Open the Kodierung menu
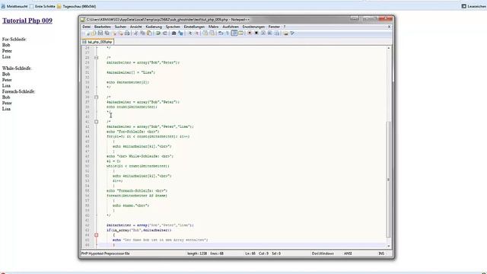 tap(154, 27)
